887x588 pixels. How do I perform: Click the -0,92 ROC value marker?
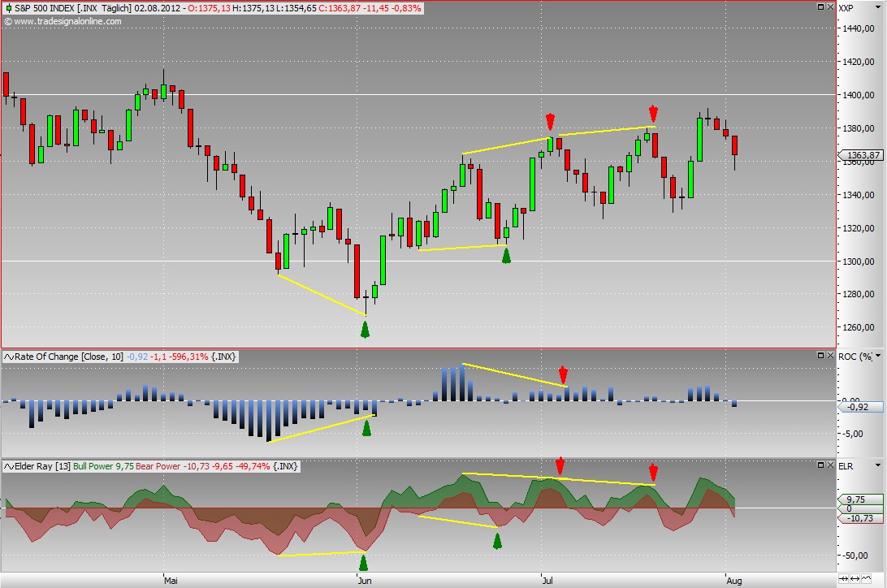click(859, 407)
